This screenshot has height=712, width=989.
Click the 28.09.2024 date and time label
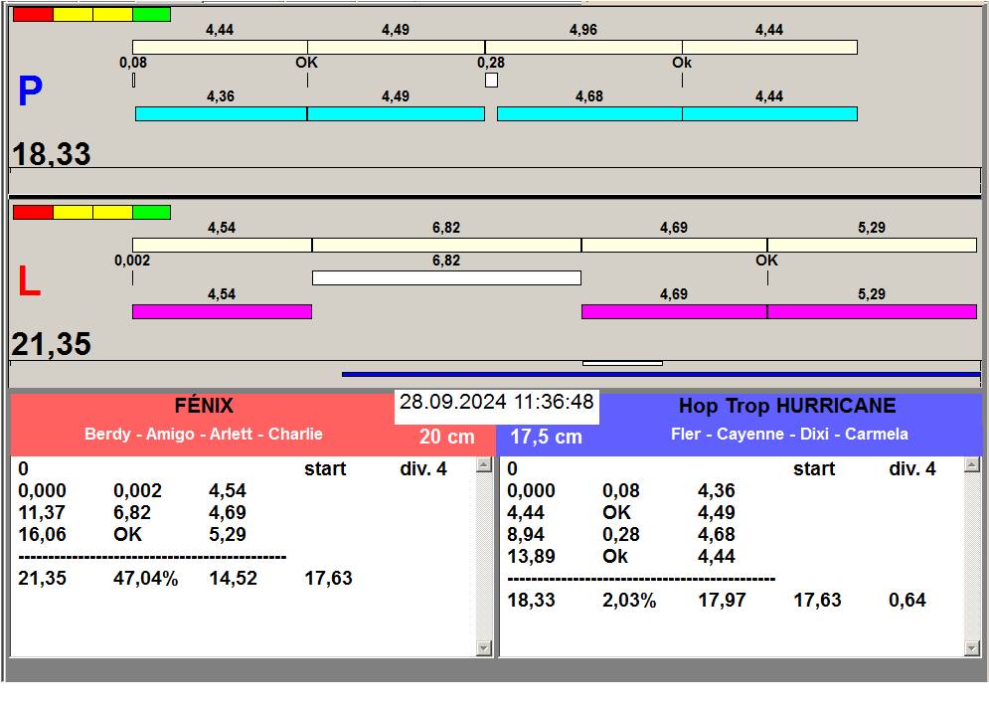(496, 403)
